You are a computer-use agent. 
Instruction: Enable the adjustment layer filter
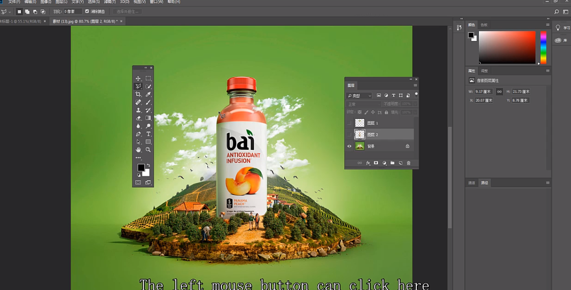[386, 96]
